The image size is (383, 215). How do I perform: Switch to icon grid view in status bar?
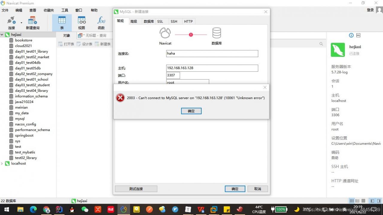point(352,201)
